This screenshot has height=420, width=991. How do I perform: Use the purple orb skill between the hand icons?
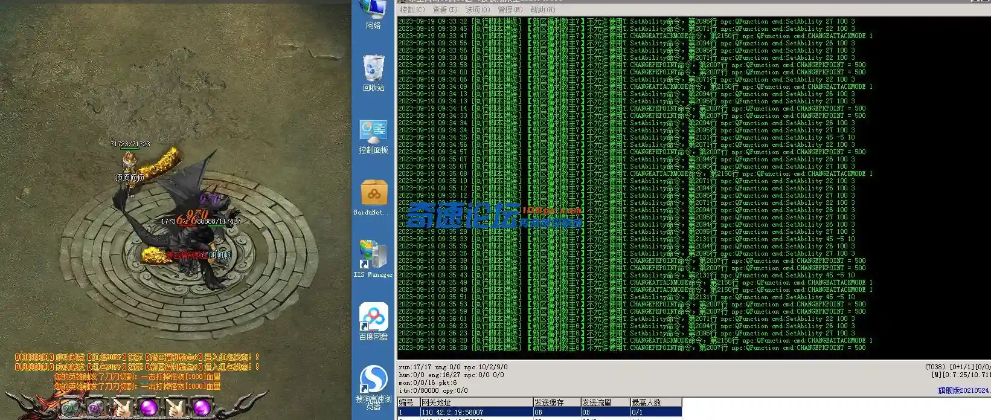point(149,408)
